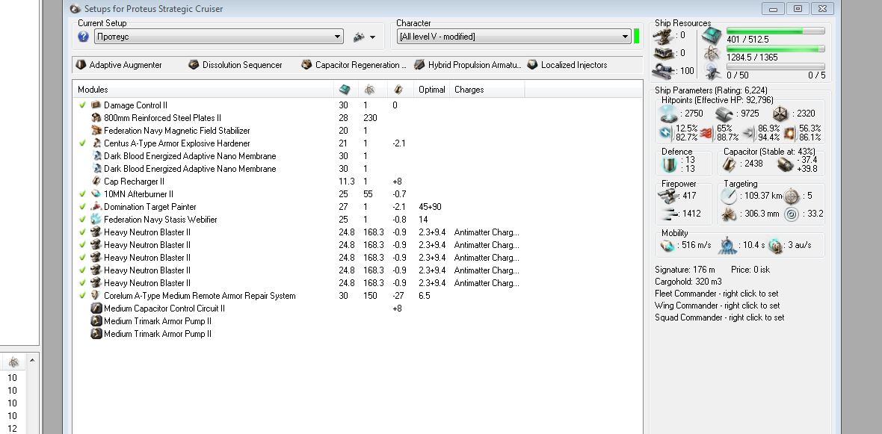Click the Medium Capacitor Control Circuit II icon
This screenshot has width=882, height=434.
point(96,308)
